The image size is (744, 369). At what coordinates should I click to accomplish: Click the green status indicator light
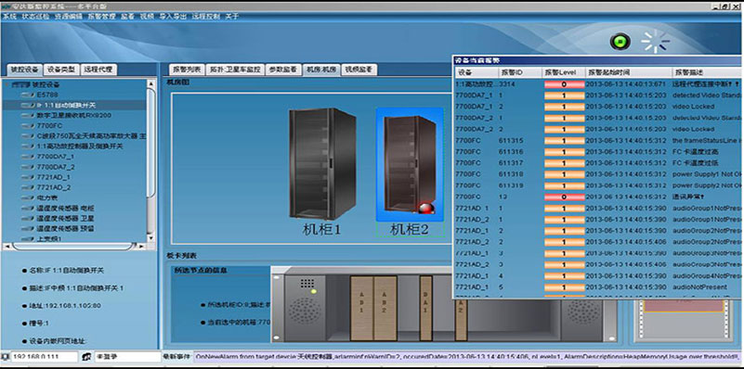click(620, 42)
